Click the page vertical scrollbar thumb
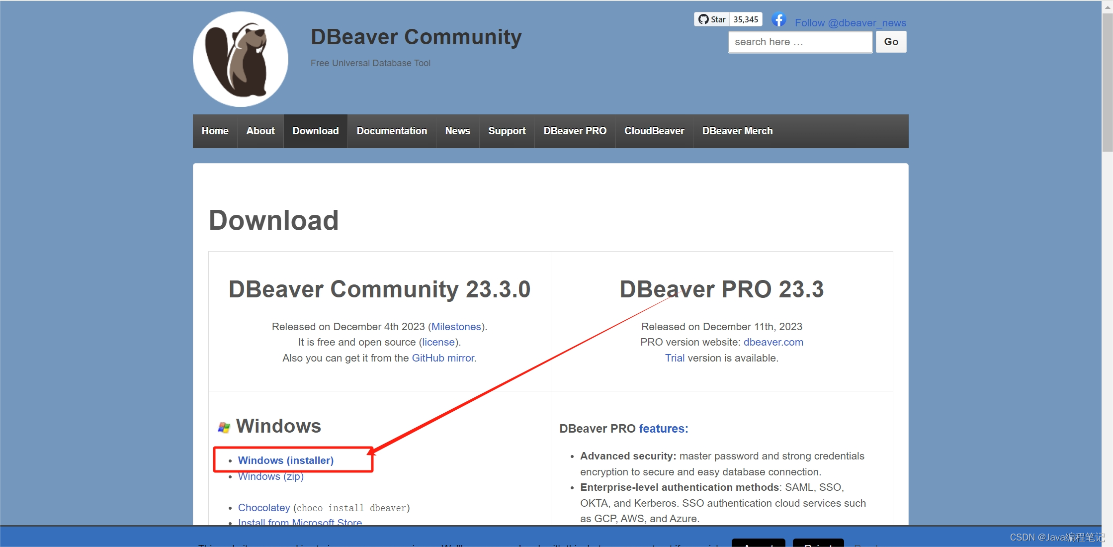The width and height of the screenshot is (1113, 547). (x=1107, y=82)
